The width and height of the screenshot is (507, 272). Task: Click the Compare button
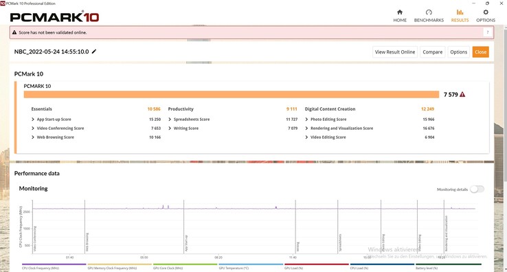pyautogui.click(x=432, y=52)
